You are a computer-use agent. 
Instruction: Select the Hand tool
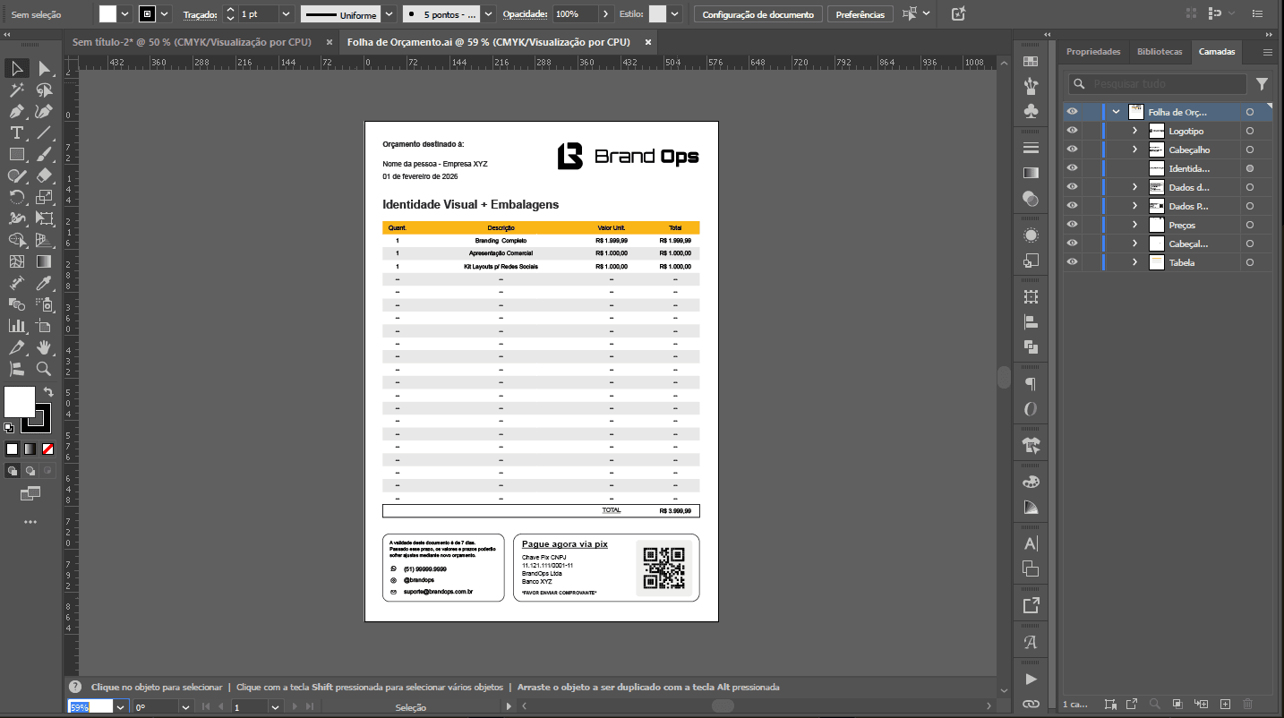(44, 347)
